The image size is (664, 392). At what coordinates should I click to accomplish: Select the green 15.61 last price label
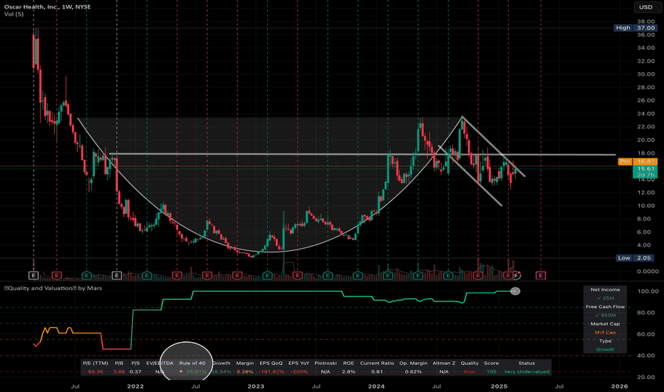click(x=645, y=169)
